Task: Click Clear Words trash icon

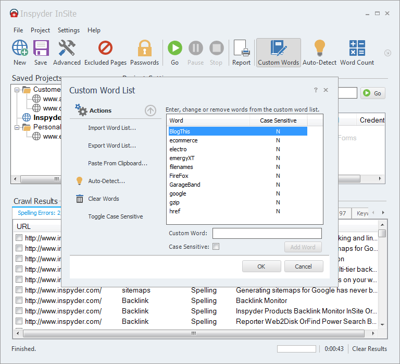Action: (x=80, y=199)
